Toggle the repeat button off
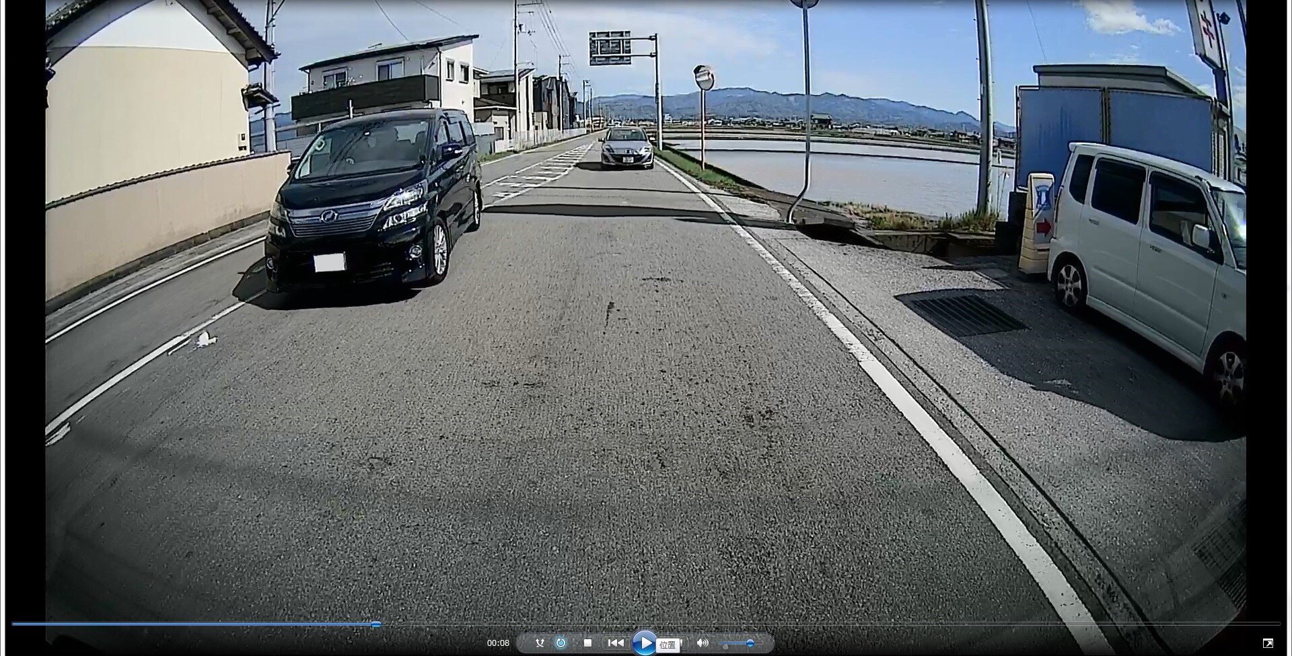This screenshot has width=1292, height=656. [561, 643]
